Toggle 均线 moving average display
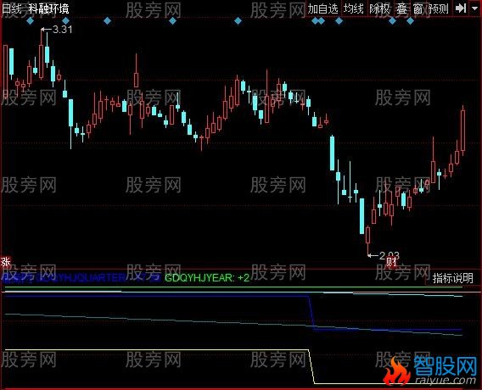Viewport: 482px width, 390px height. click(354, 8)
